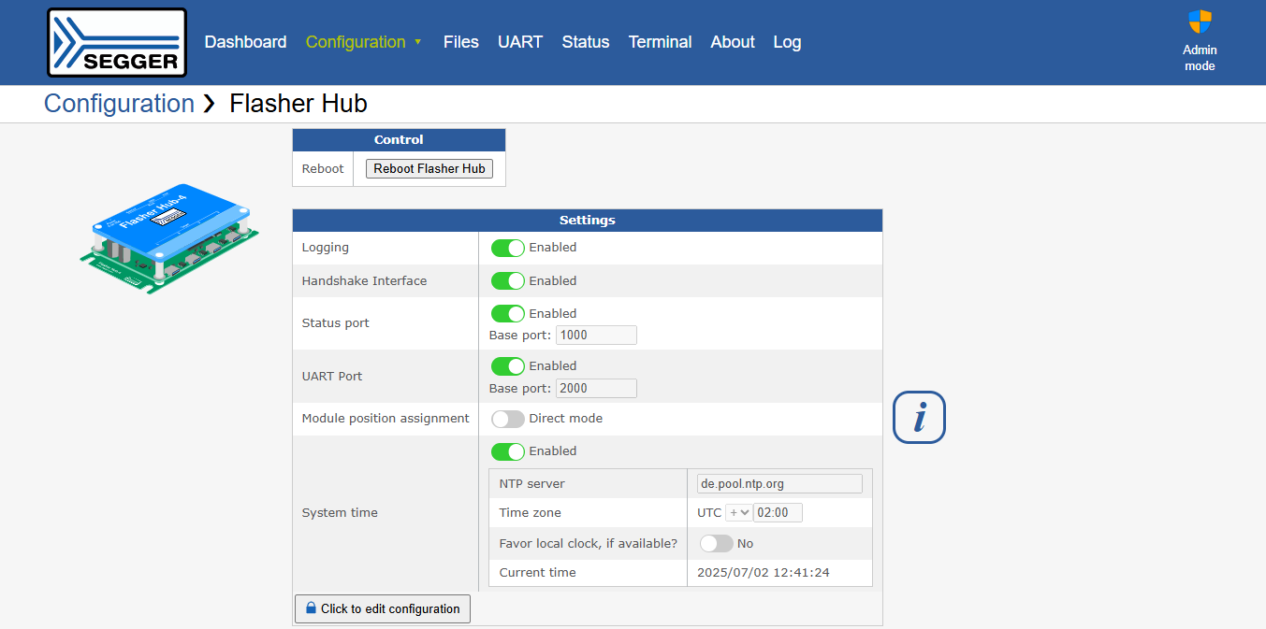Click the 'Favor local clock, if available?' label

588,543
